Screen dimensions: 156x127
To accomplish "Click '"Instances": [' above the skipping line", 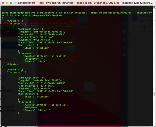I will click(x=16, y=24).
